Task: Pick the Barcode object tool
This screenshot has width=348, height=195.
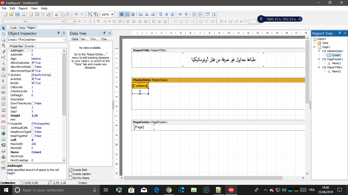Action: click(x=3, y=168)
